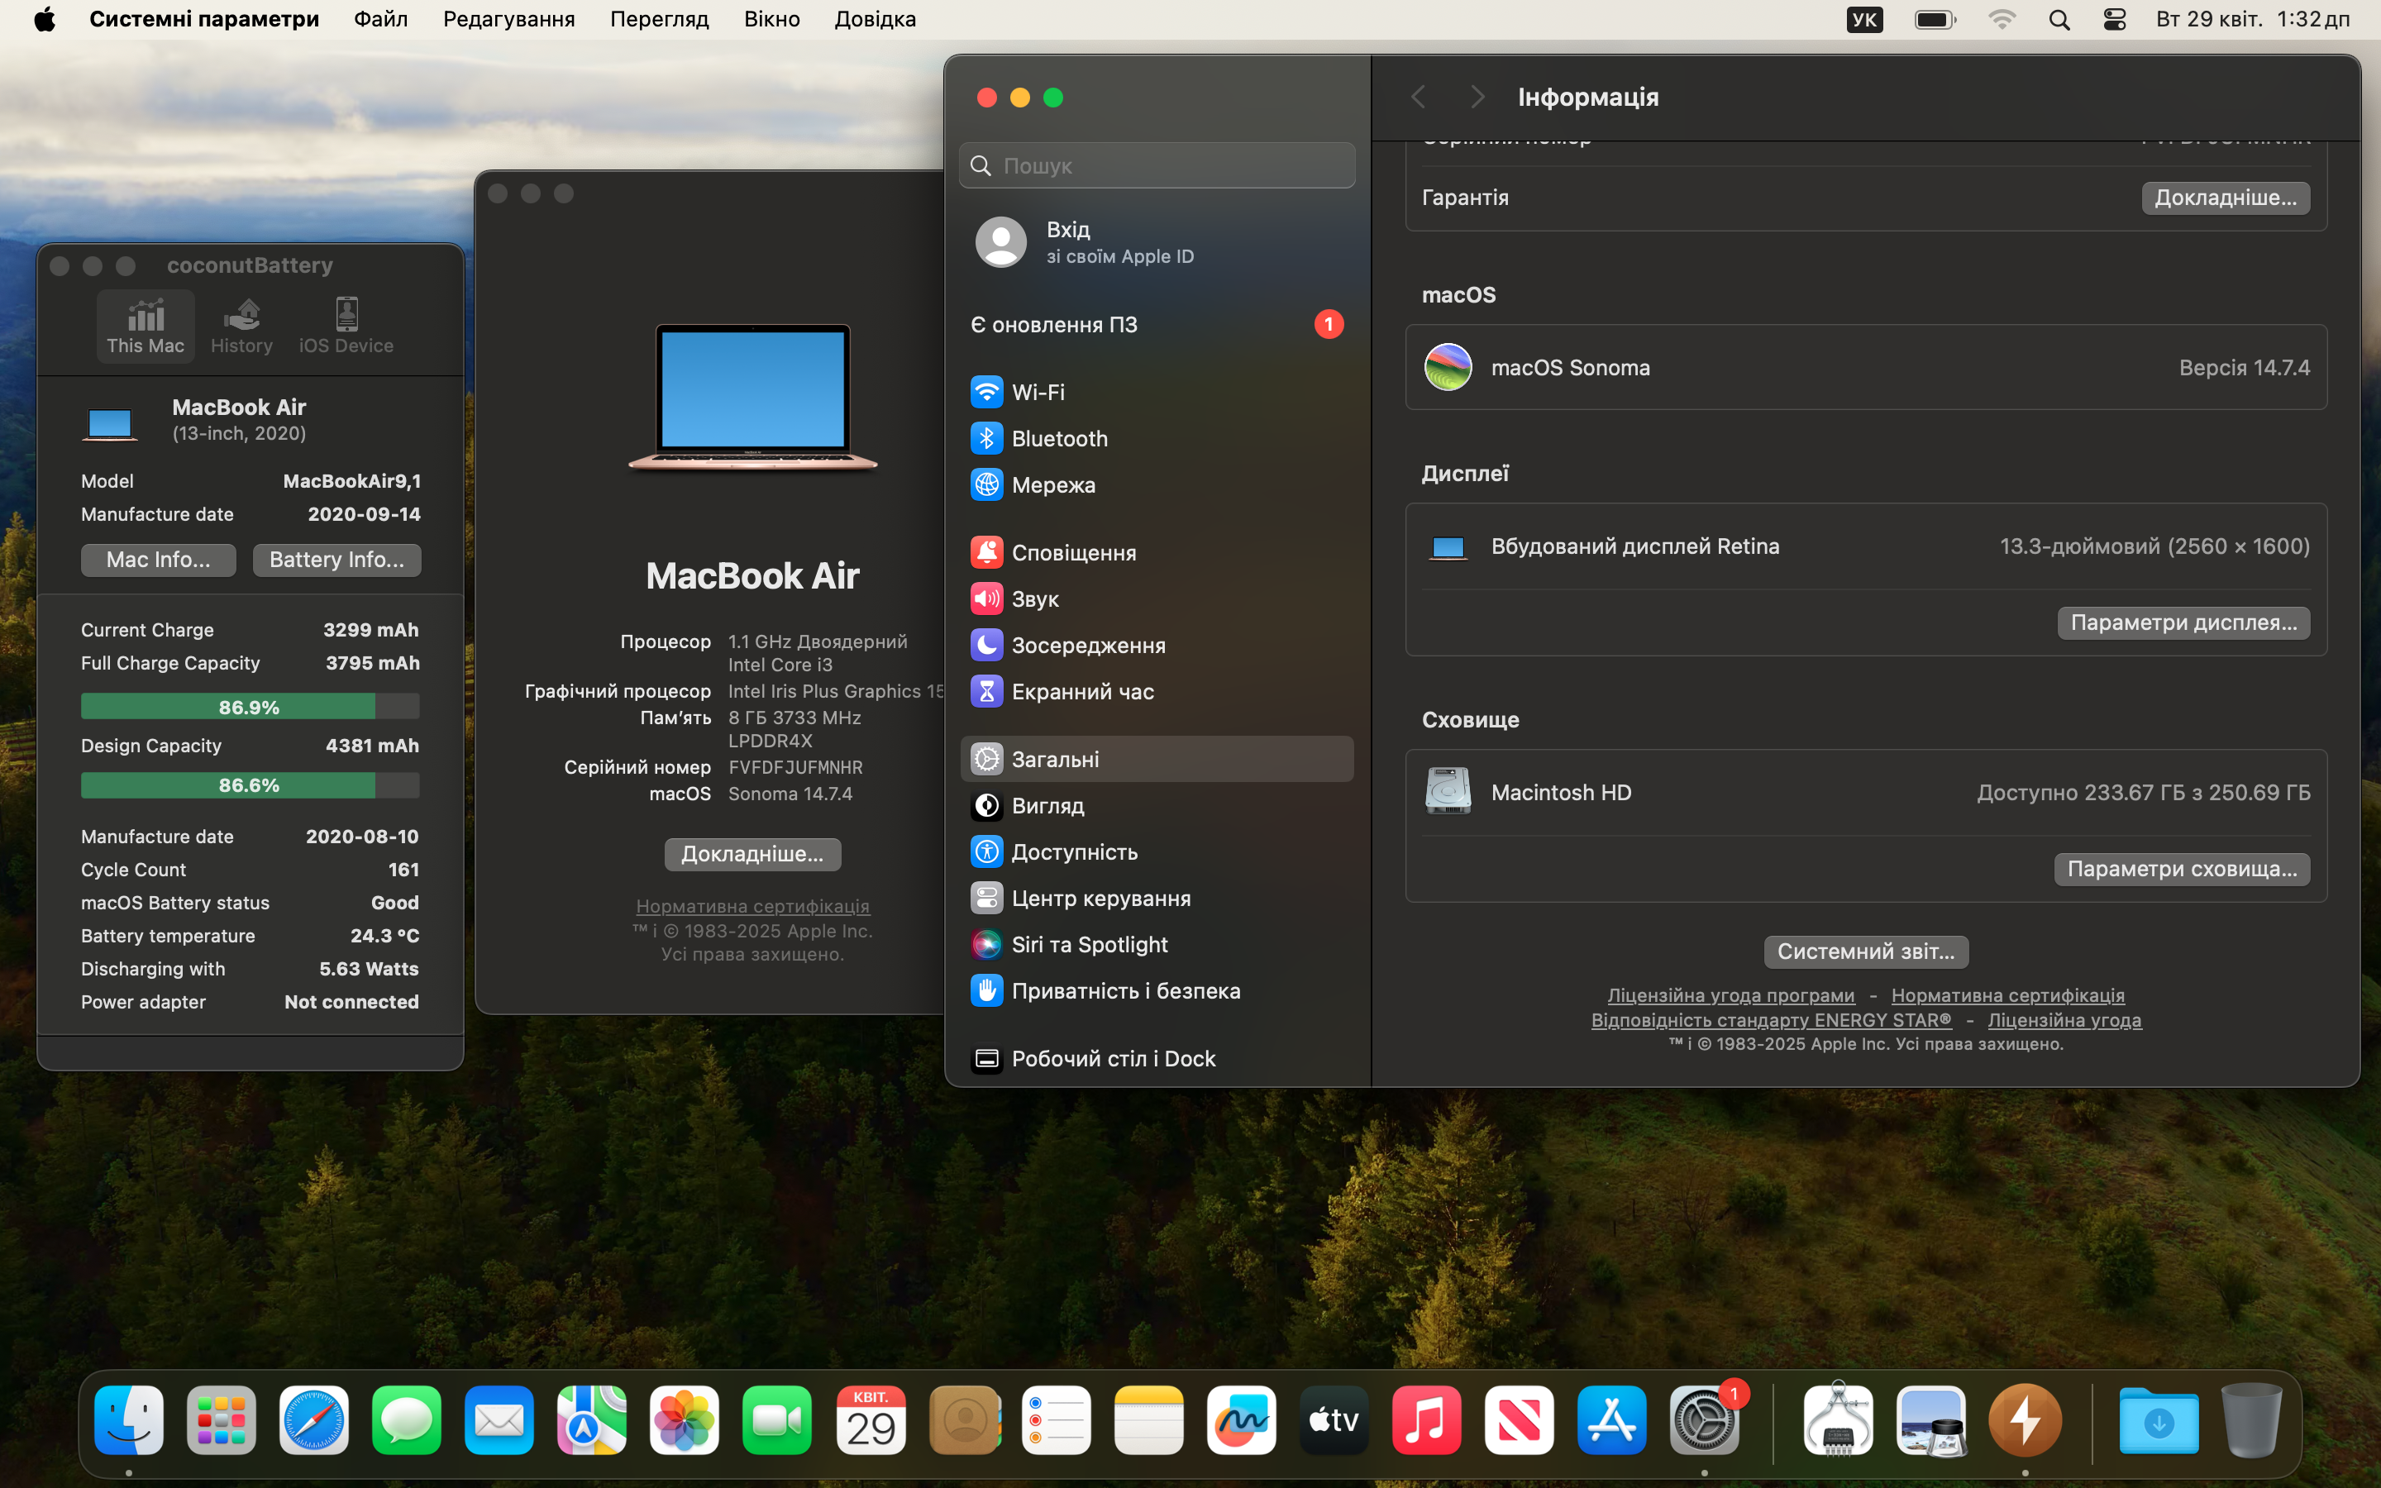Switch to iOS Device tab in coconutBattery
The width and height of the screenshot is (2381, 1488).
point(346,326)
